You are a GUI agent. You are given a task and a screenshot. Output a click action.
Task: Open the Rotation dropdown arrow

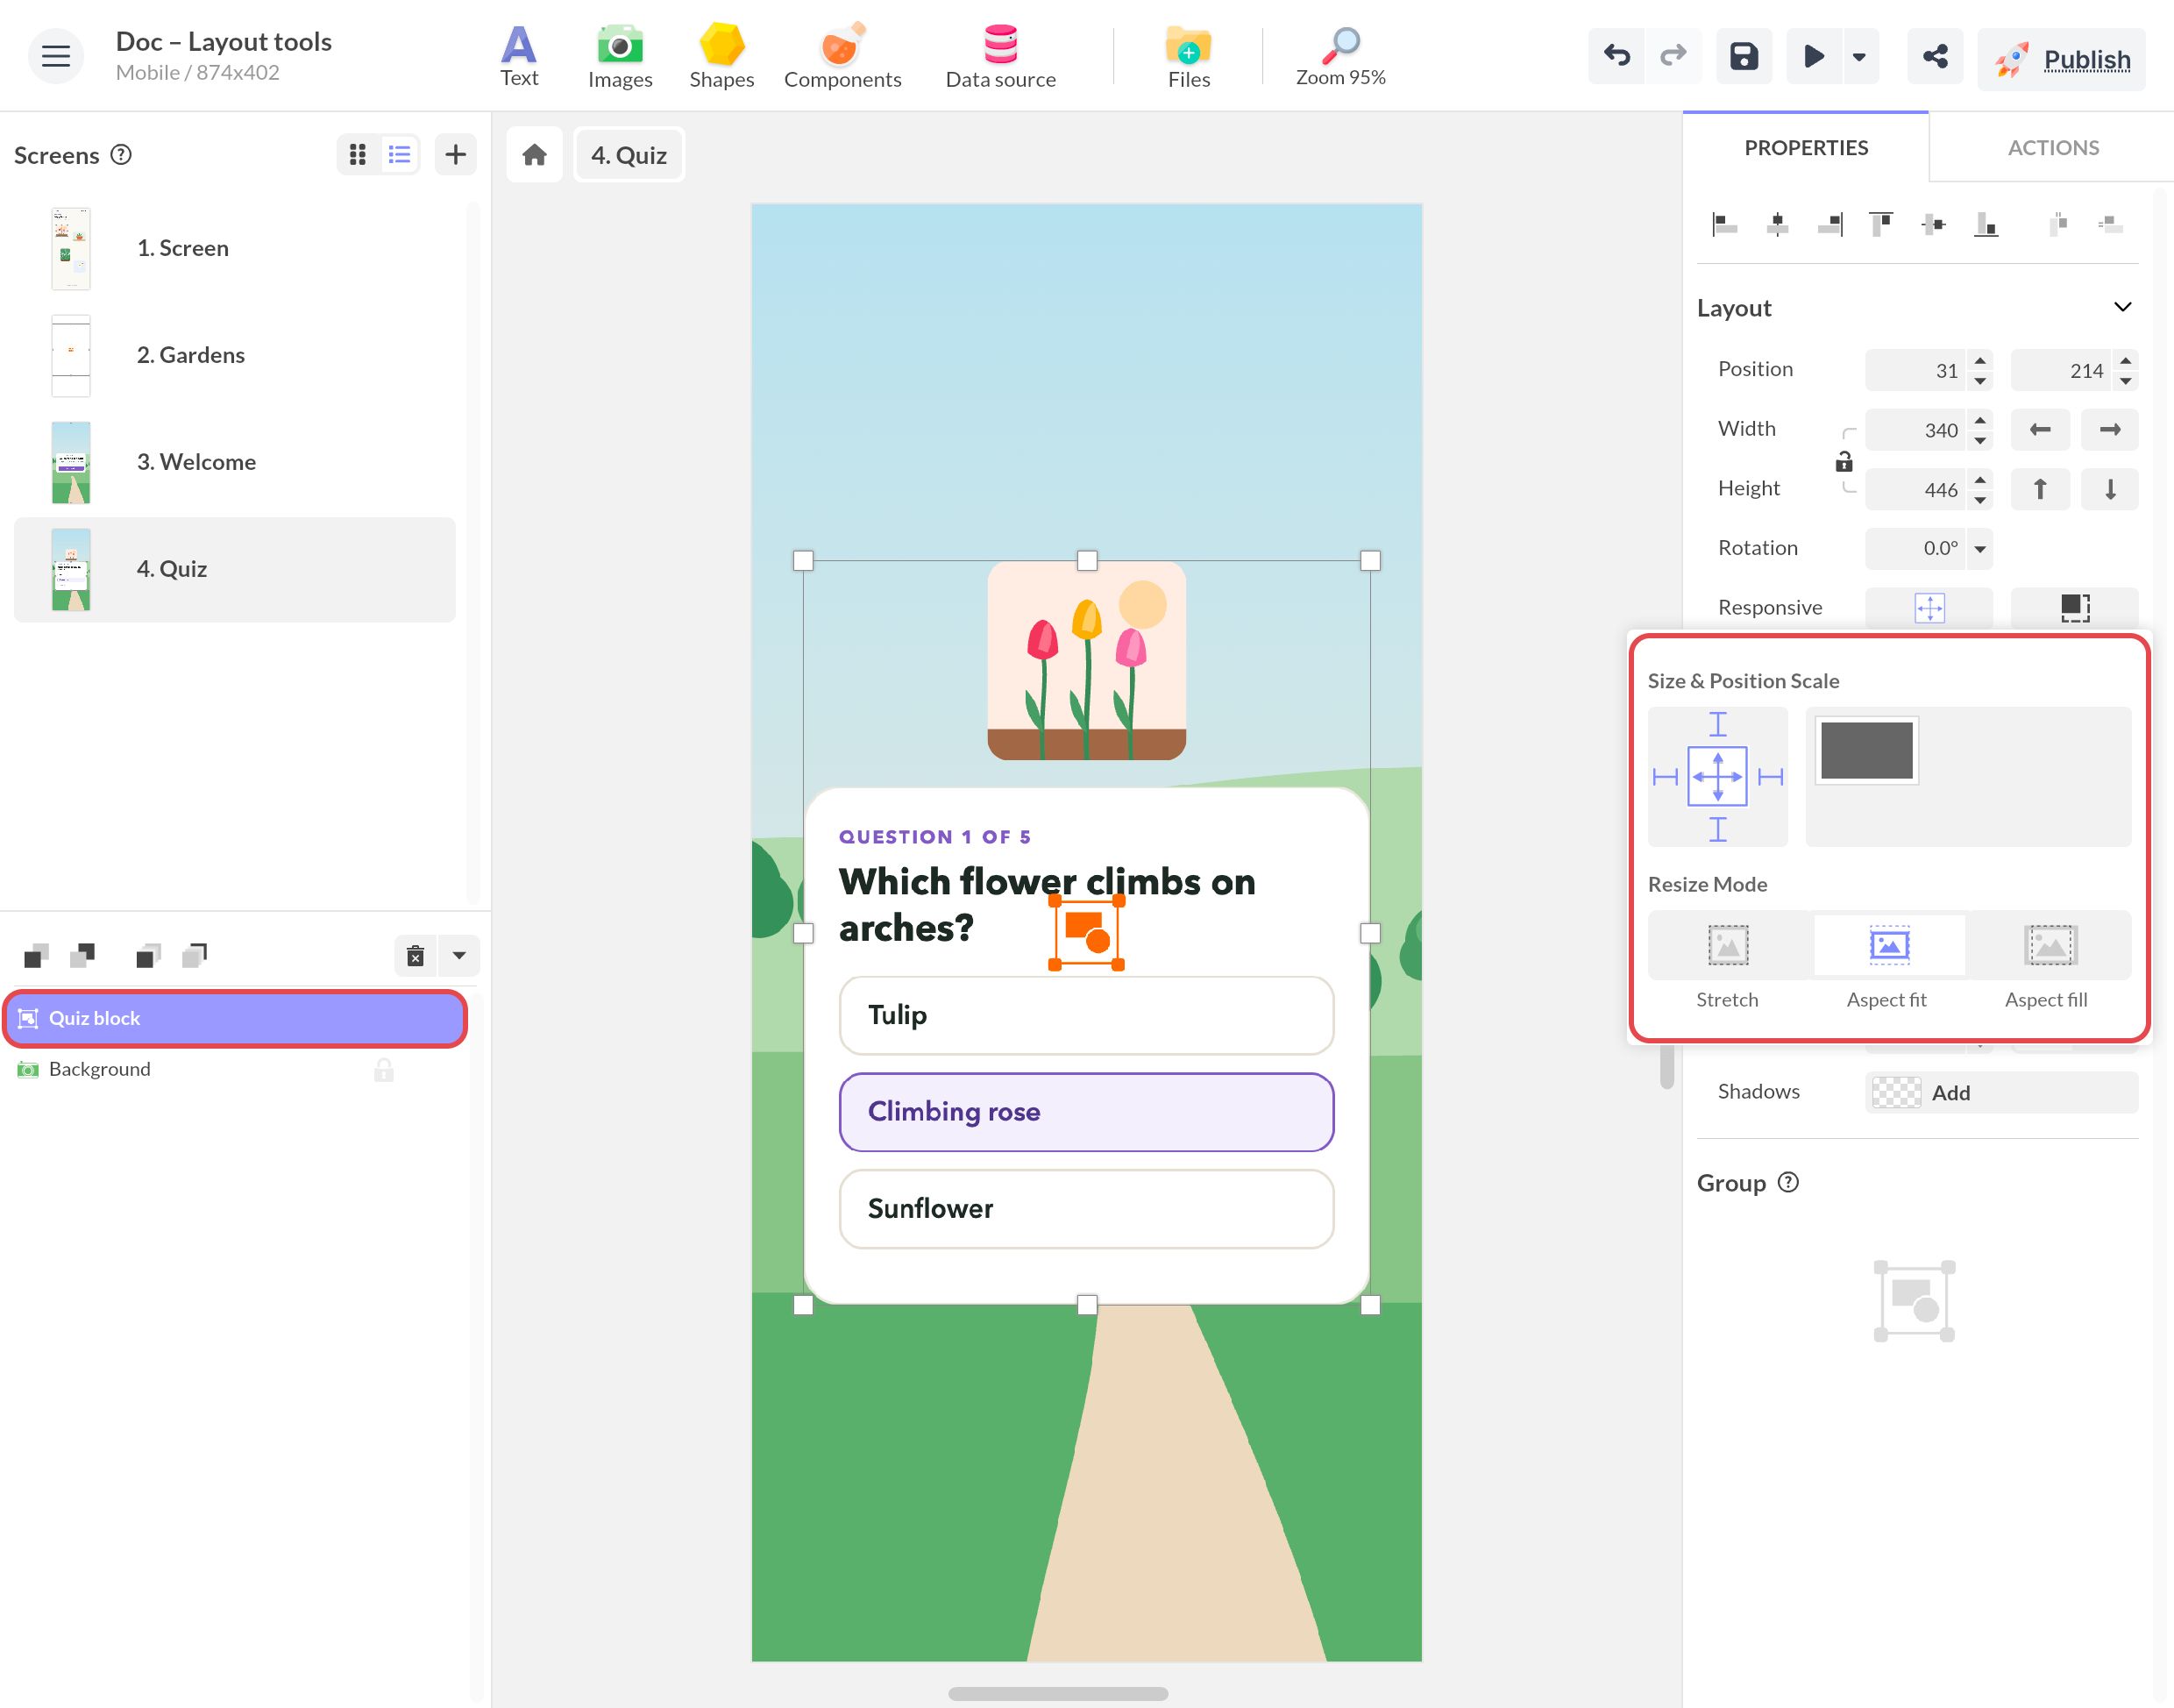click(1979, 549)
